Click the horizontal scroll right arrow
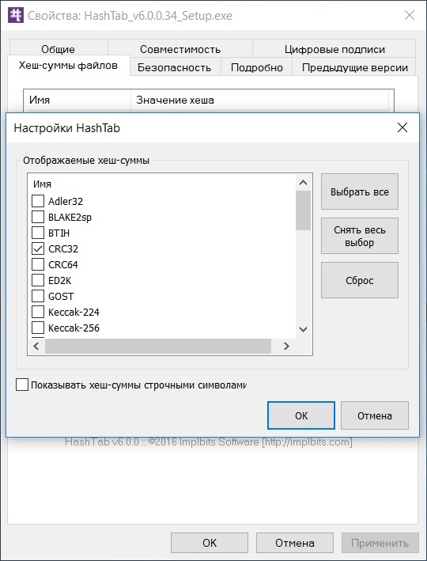The image size is (427, 561). 286,346
